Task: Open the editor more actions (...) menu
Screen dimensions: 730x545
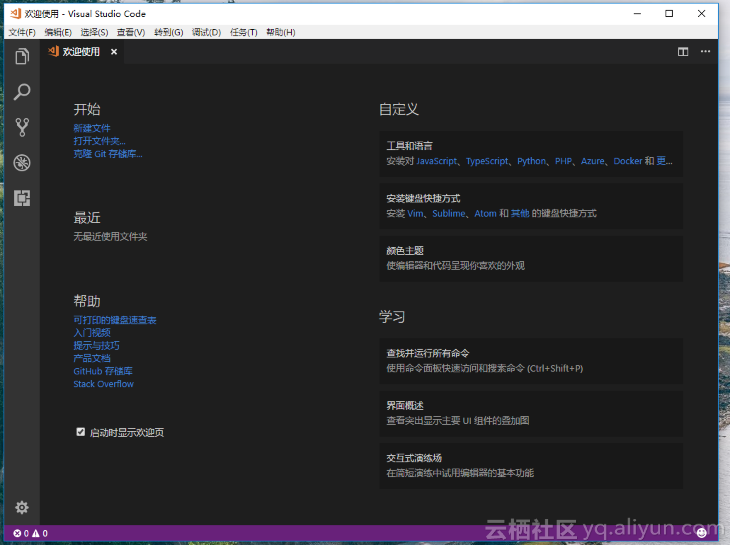Action: pos(705,52)
